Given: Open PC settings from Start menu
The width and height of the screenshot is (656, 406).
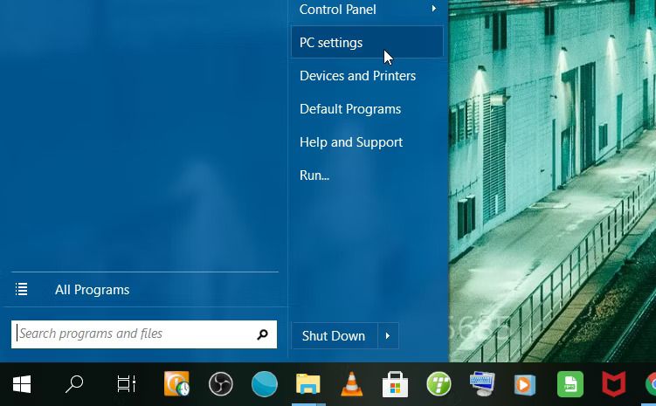Looking at the screenshot, I should pyautogui.click(x=368, y=42).
